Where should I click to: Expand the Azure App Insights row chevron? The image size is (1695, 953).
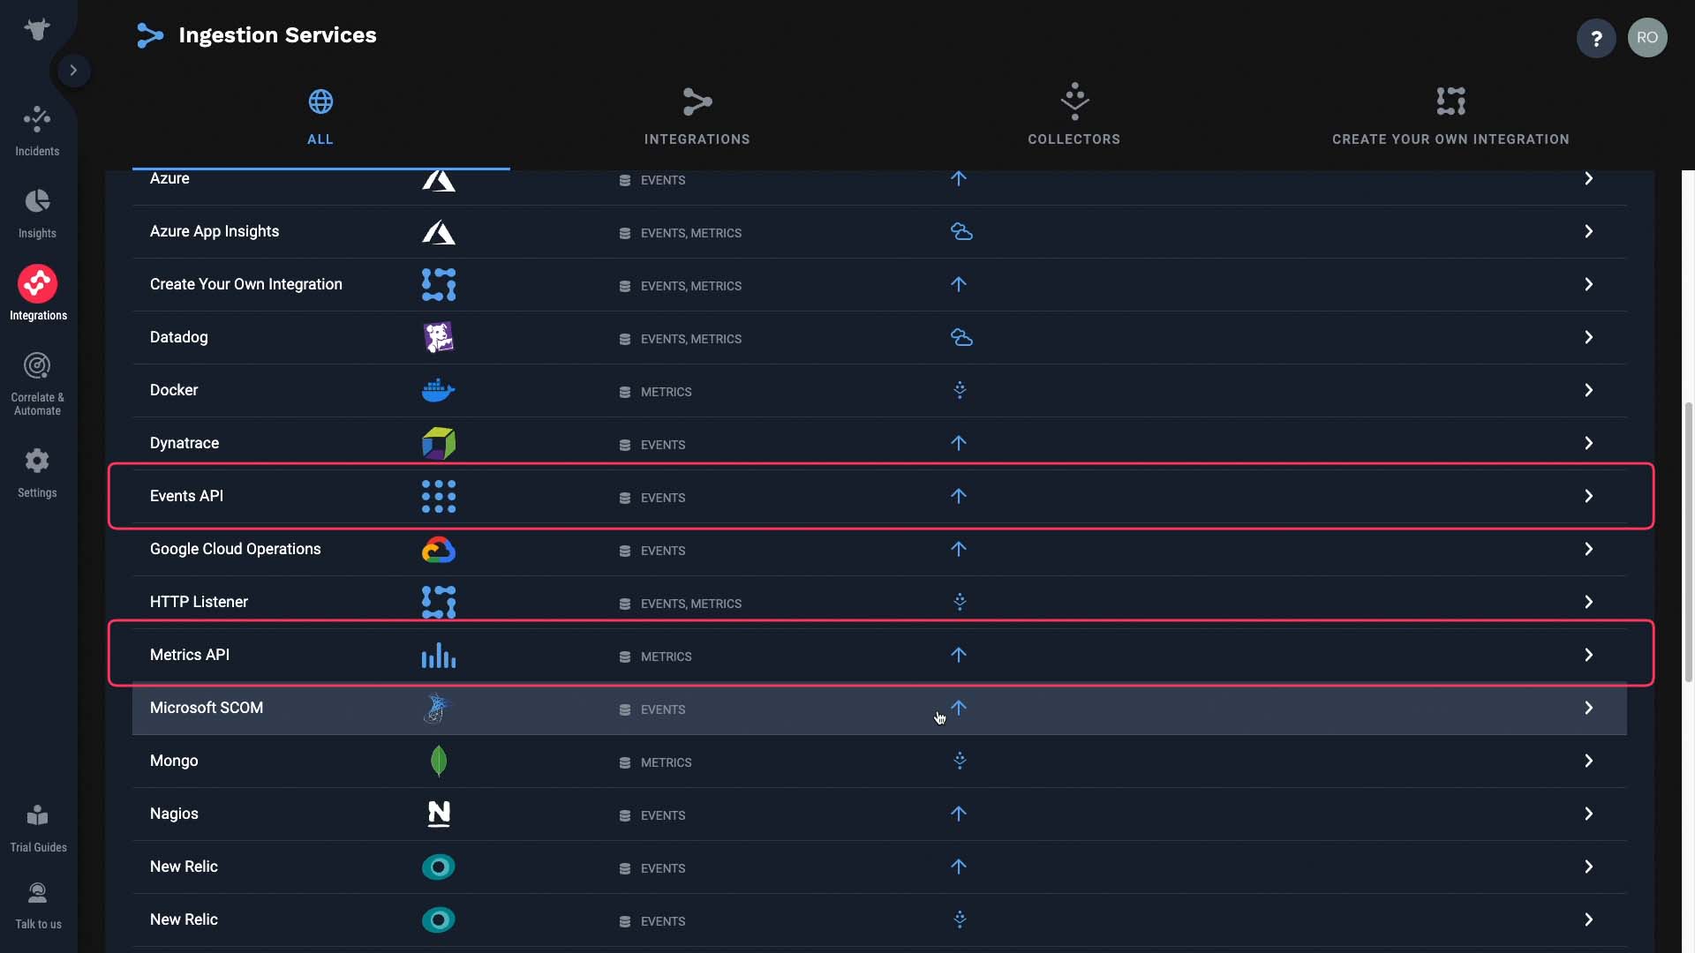1588,231
